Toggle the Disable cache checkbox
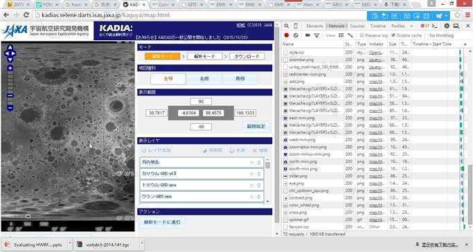Screen dimensions: 473x252 coord(393,35)
